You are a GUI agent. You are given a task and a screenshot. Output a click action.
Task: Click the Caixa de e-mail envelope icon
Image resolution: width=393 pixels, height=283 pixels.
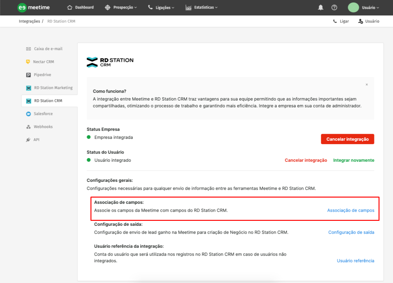point(29,49)
